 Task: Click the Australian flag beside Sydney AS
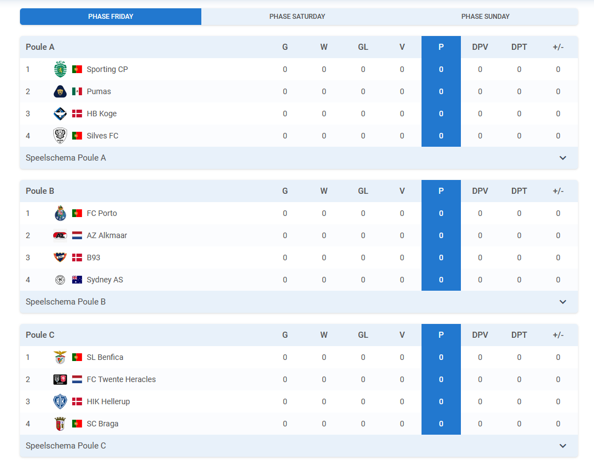pos(77,280)
